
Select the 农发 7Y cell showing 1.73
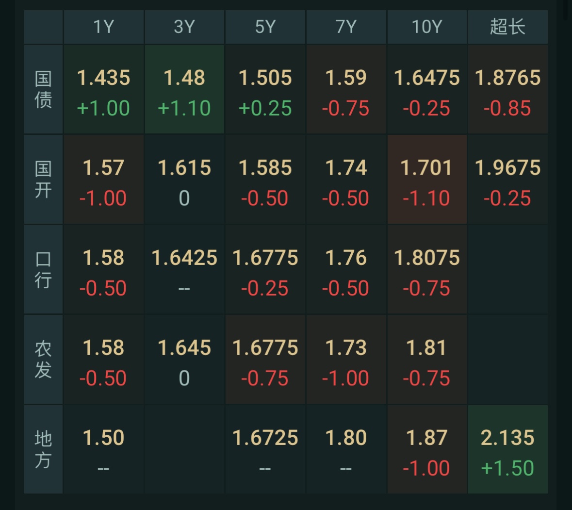pyautogui.click(x=346, y=359)
